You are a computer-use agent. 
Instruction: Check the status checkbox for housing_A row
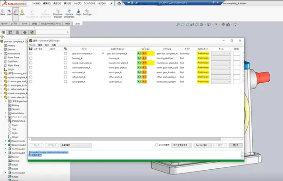pyautogui.click(x=31, y=58)
